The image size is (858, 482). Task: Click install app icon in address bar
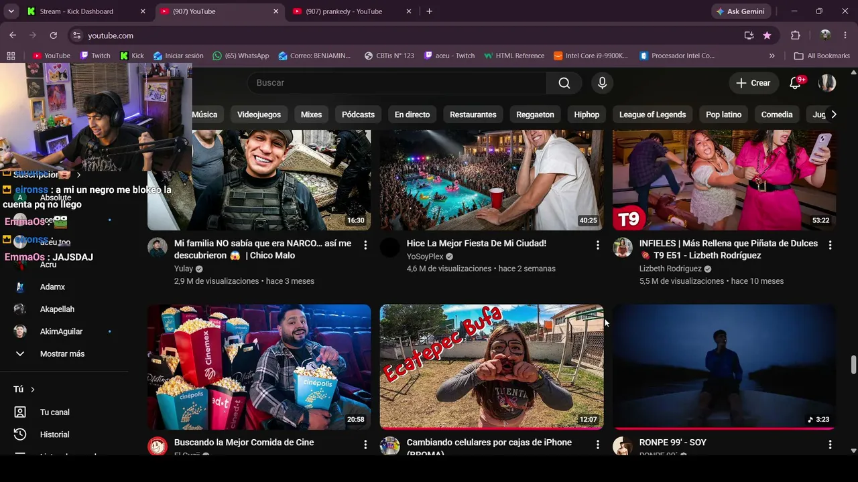click(749, 35)
